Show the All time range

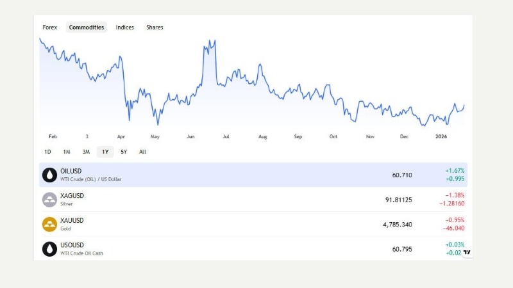coord(142,152)
